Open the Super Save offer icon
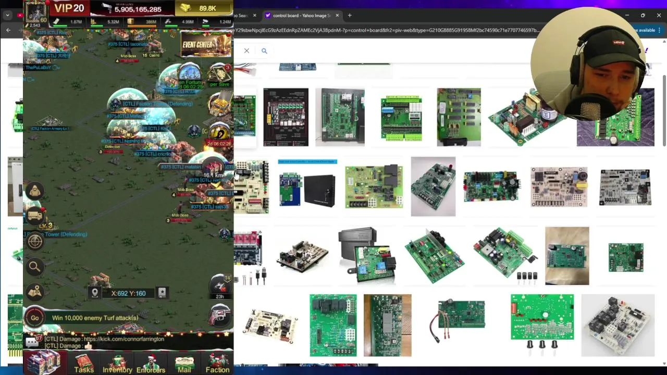The width and height of the screenshot is (667, 375). [220, 76]
